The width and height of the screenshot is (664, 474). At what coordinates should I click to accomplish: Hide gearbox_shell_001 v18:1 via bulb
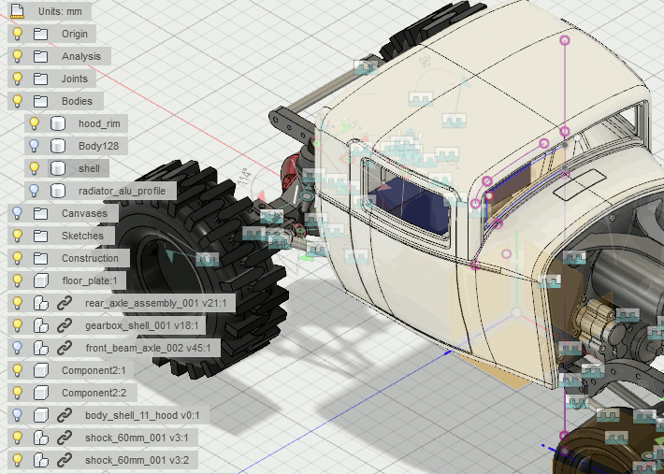[x=18, y=325]
